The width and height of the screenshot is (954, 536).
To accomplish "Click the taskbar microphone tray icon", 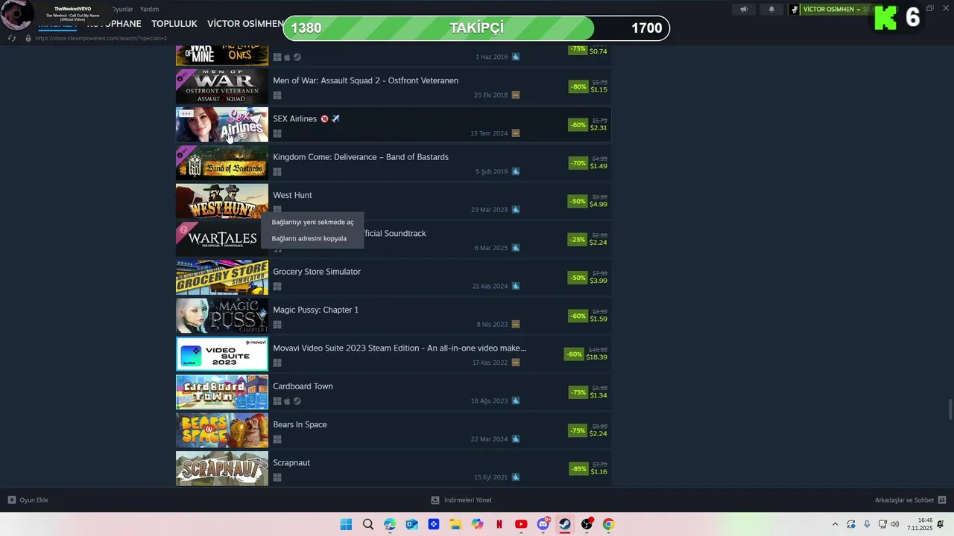I will coord(866,524).
